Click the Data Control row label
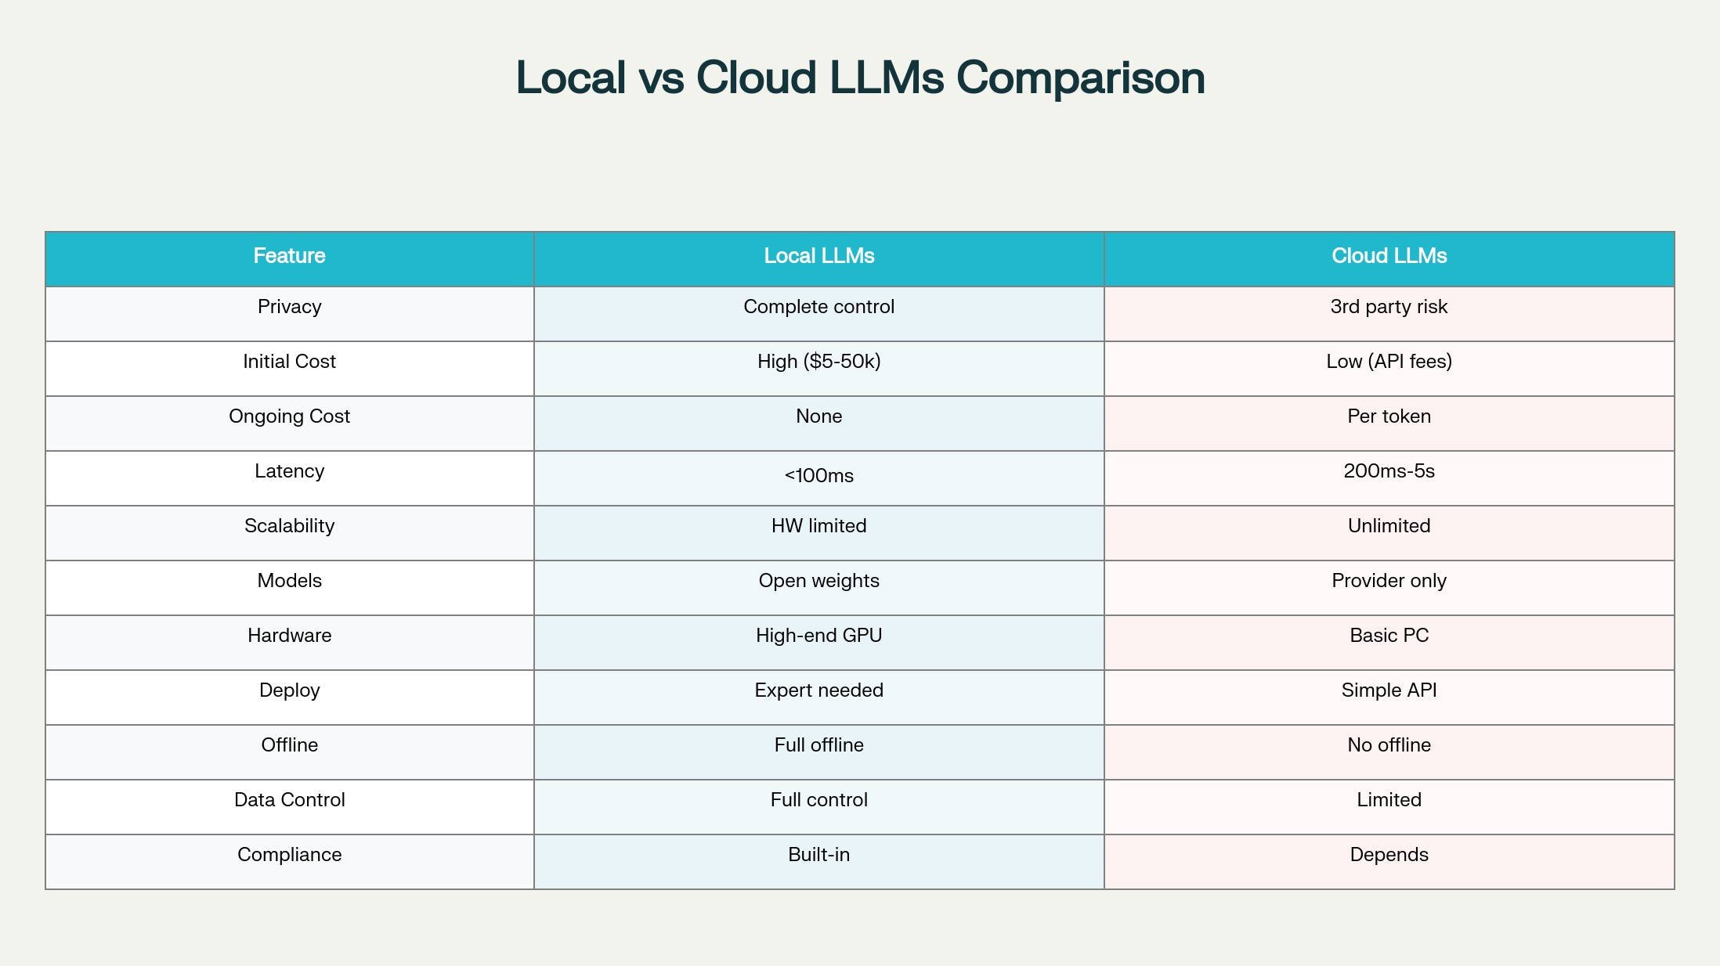 (289, 800)
